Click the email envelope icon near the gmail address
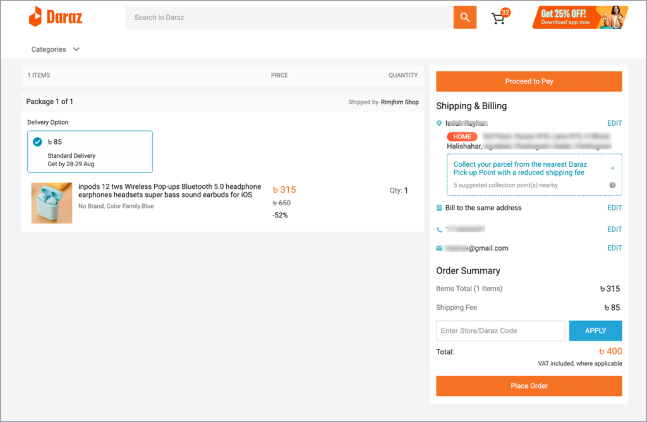The width and height of the screenshot is (647, 422). (439, 248)
